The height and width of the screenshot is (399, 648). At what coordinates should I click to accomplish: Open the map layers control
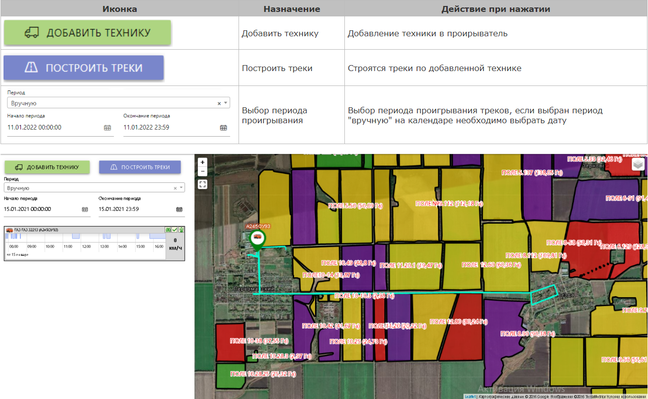638,164
